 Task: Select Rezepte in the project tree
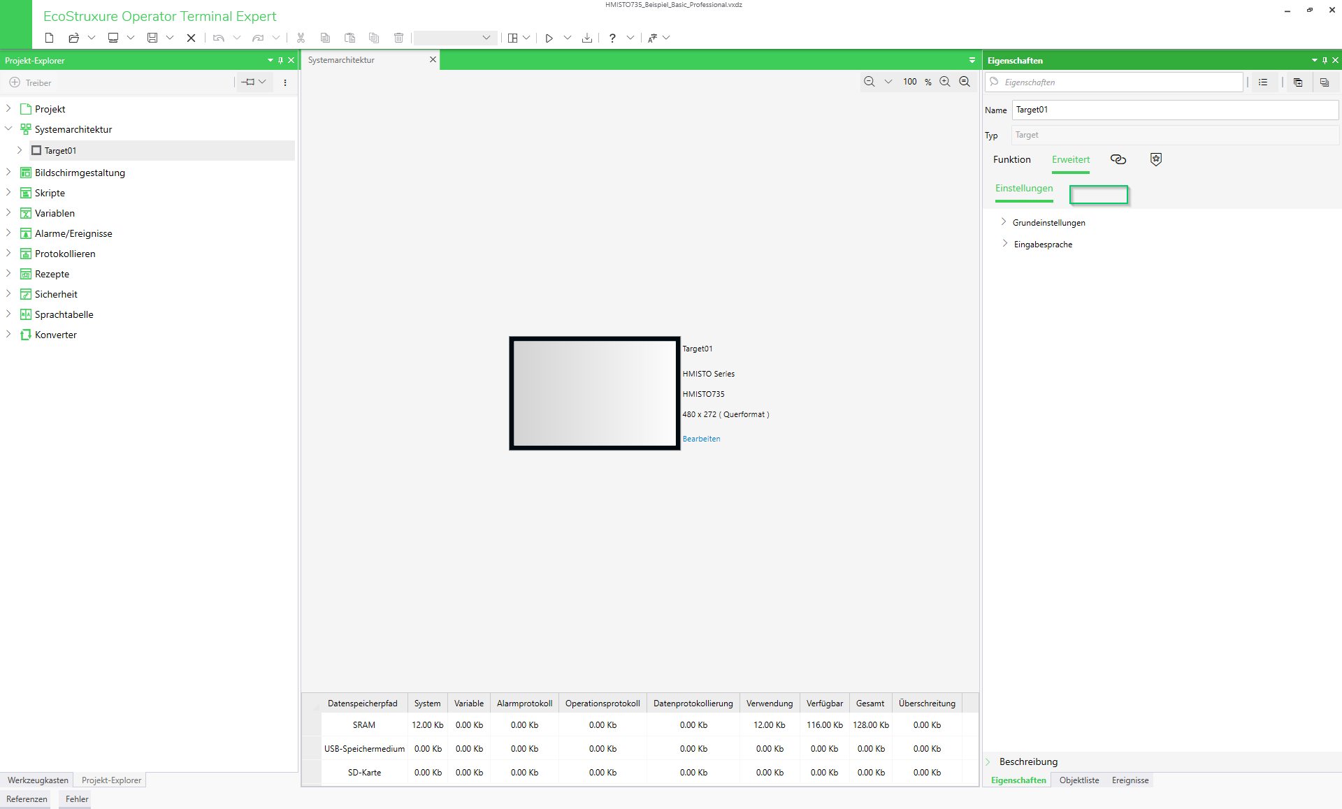coord(52,274)
